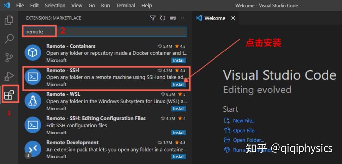Select the Welcome editor tab

point(215,18)
